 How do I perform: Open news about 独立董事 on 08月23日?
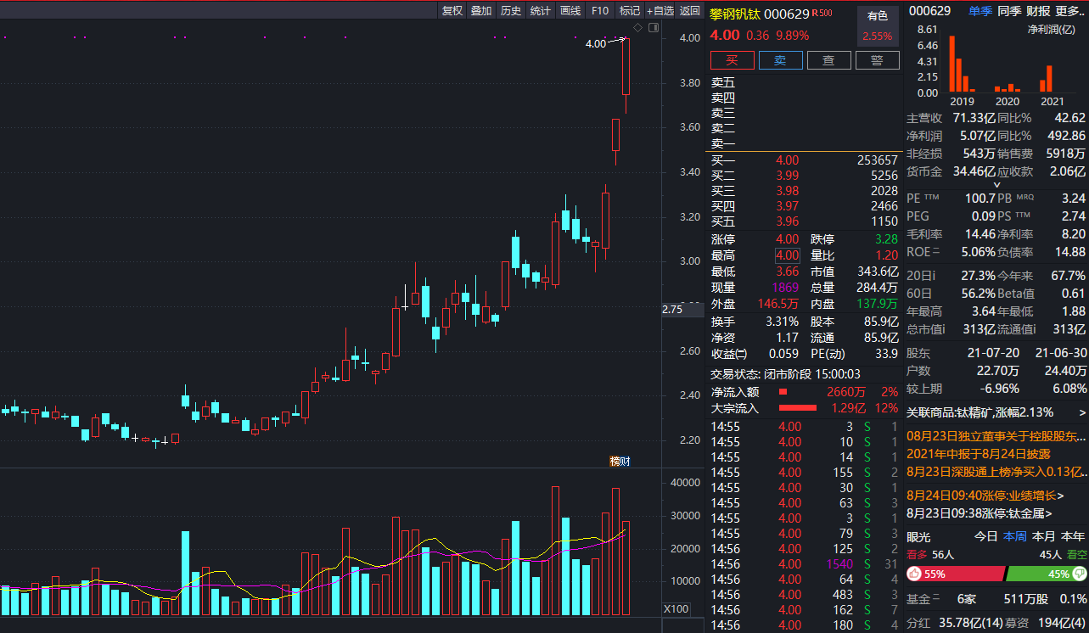click(x=996, y=436)
